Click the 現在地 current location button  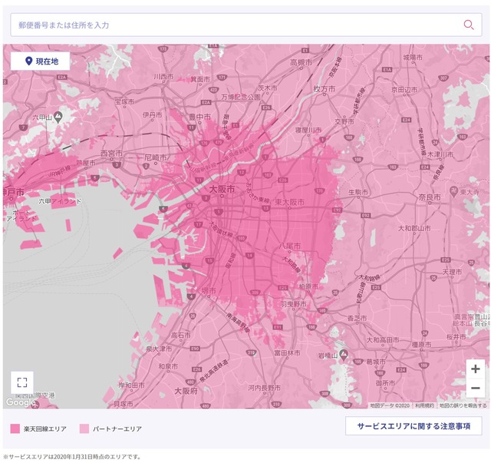[41, 61]
